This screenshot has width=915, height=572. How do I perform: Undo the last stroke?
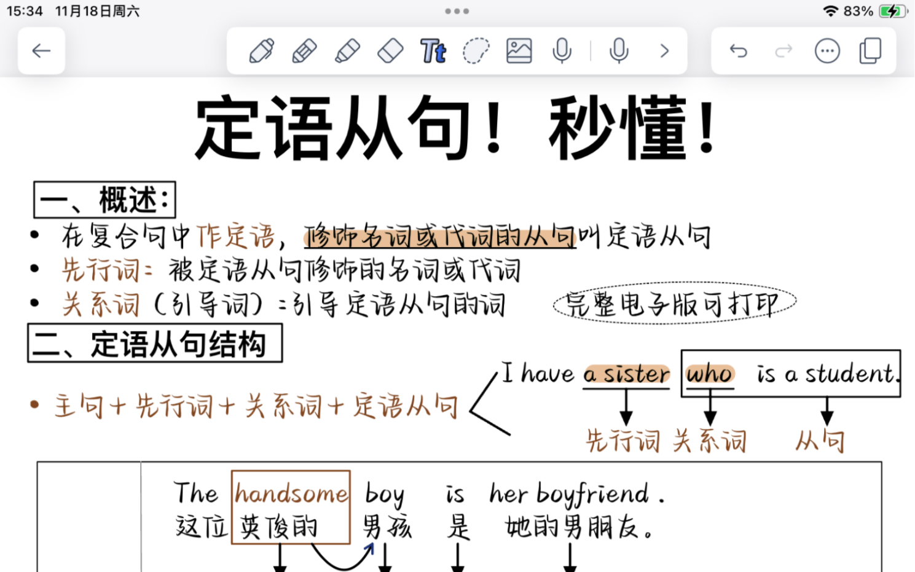739,52
